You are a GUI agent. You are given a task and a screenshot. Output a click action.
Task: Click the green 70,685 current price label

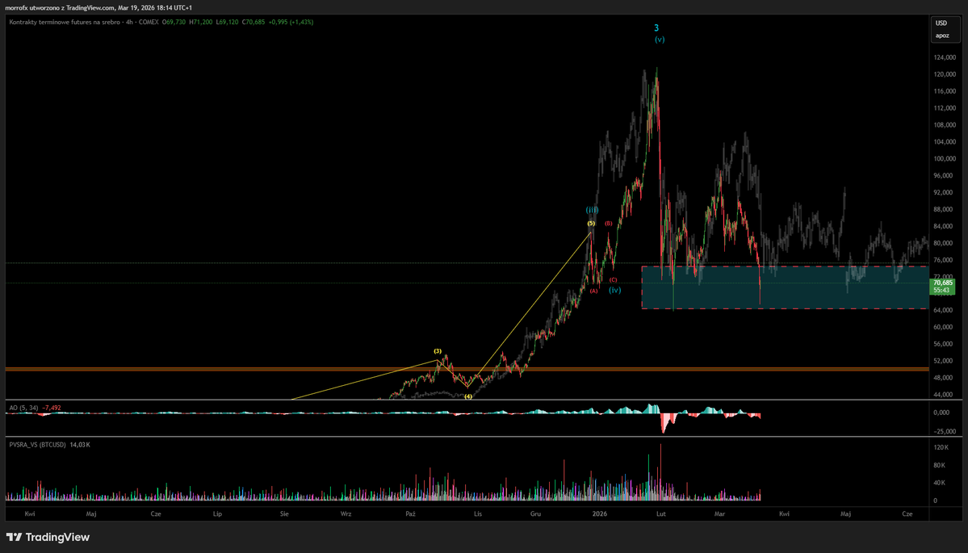tap(941, 284)
